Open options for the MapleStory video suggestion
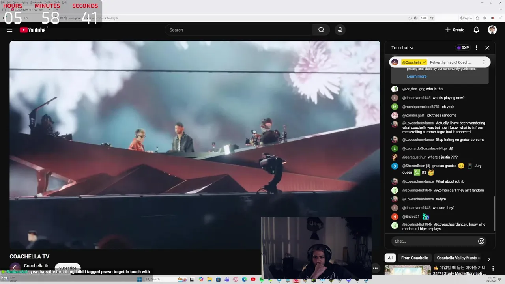This screenshot has width=505, height=284. (493, 268)
